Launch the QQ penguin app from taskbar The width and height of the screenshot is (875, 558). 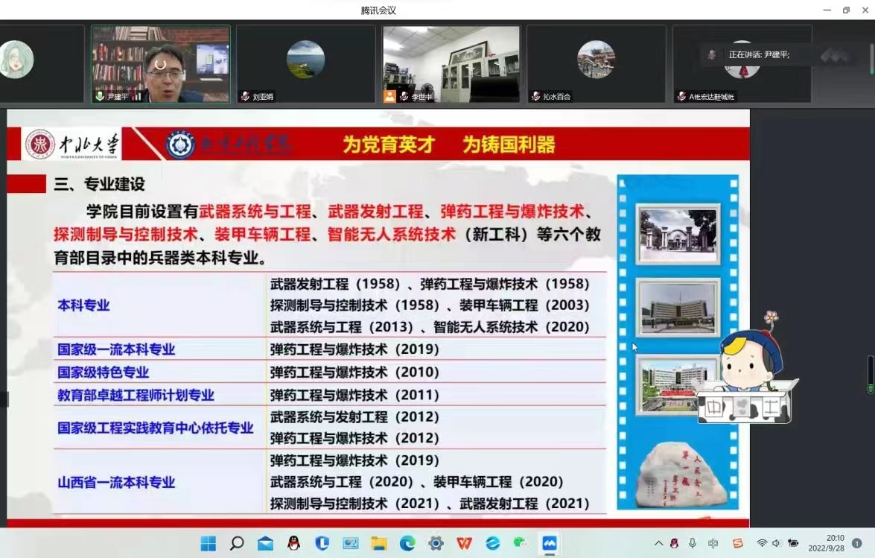point(294,543)
